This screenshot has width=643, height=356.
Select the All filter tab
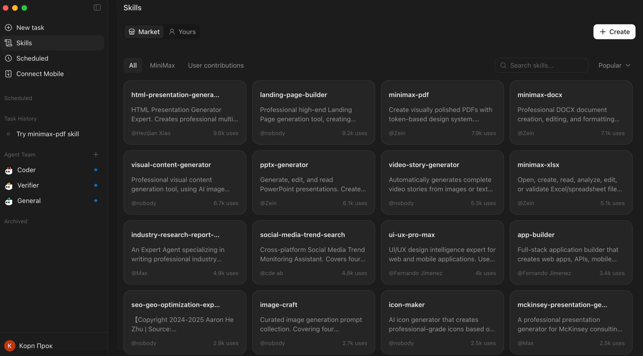coord(133,65)
